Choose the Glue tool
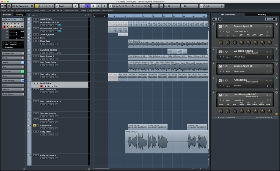The image size is (280, 171). pyautogui.click(x=120, y=6)
